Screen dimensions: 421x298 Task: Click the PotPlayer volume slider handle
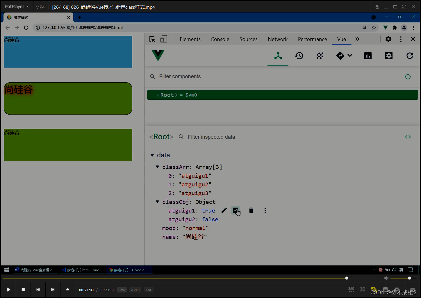point(409,278)
